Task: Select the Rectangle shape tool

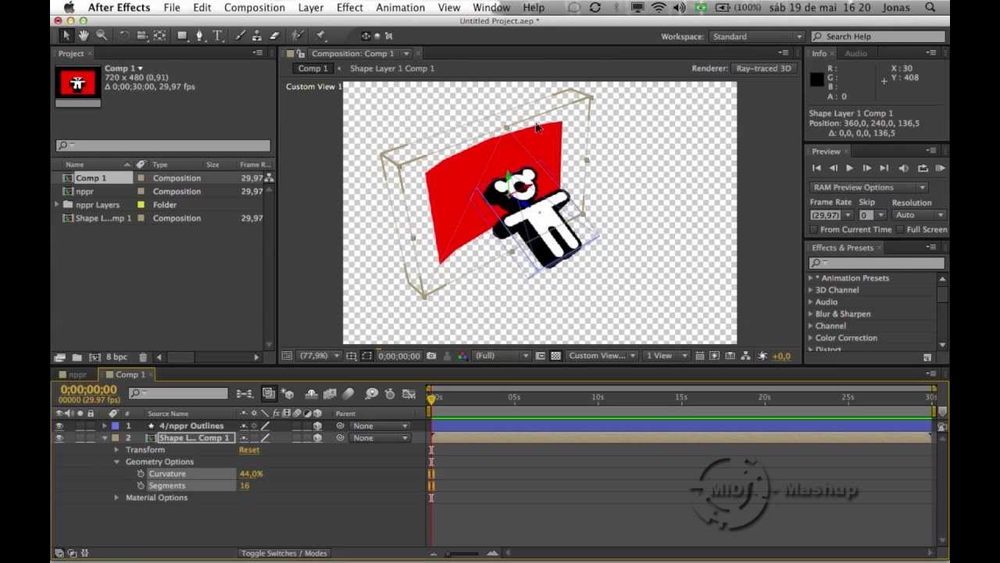Action: pyautogui.click(x=182, y=36)
